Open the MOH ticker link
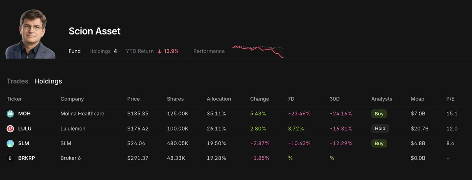The width and height of the screenshot is (472, 180). point(24,114)
